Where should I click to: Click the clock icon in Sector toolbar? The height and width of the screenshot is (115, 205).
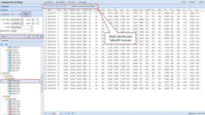click(37, 36)
